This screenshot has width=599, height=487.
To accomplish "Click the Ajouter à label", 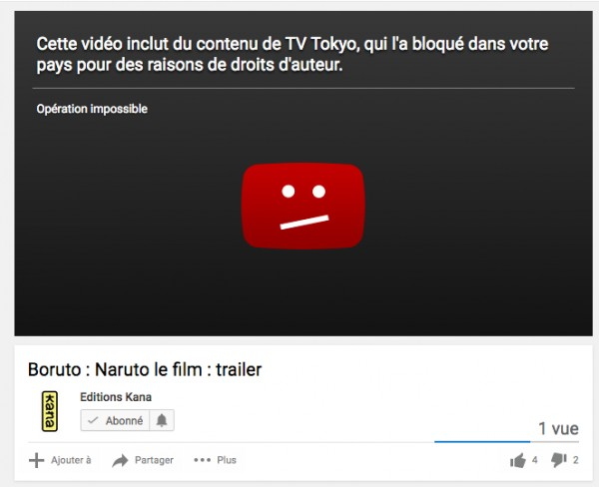I will [71, 460].
